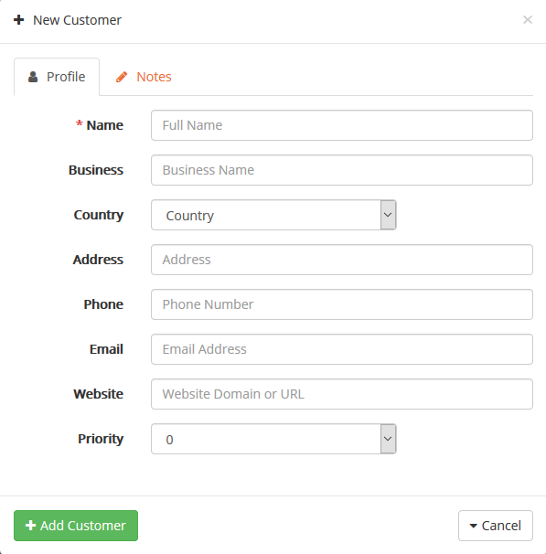Image resolution: width=546 pixels, height=554 pixels.
Task: Focus the Address text field
Action: pos(342,260)
